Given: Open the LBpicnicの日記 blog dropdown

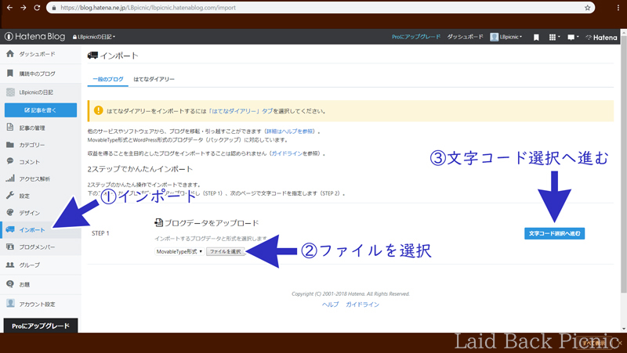Looking at the screenshot, I should tap(94, 37).
